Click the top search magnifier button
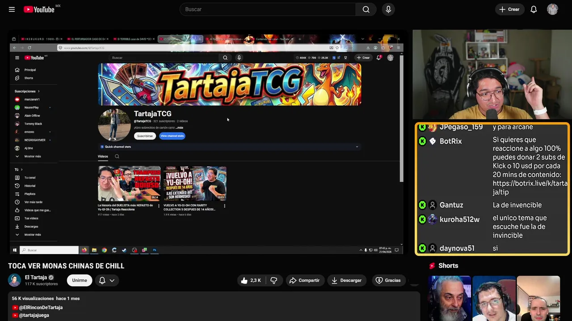This screenshot has width=572, height=321. pos(366,9)
